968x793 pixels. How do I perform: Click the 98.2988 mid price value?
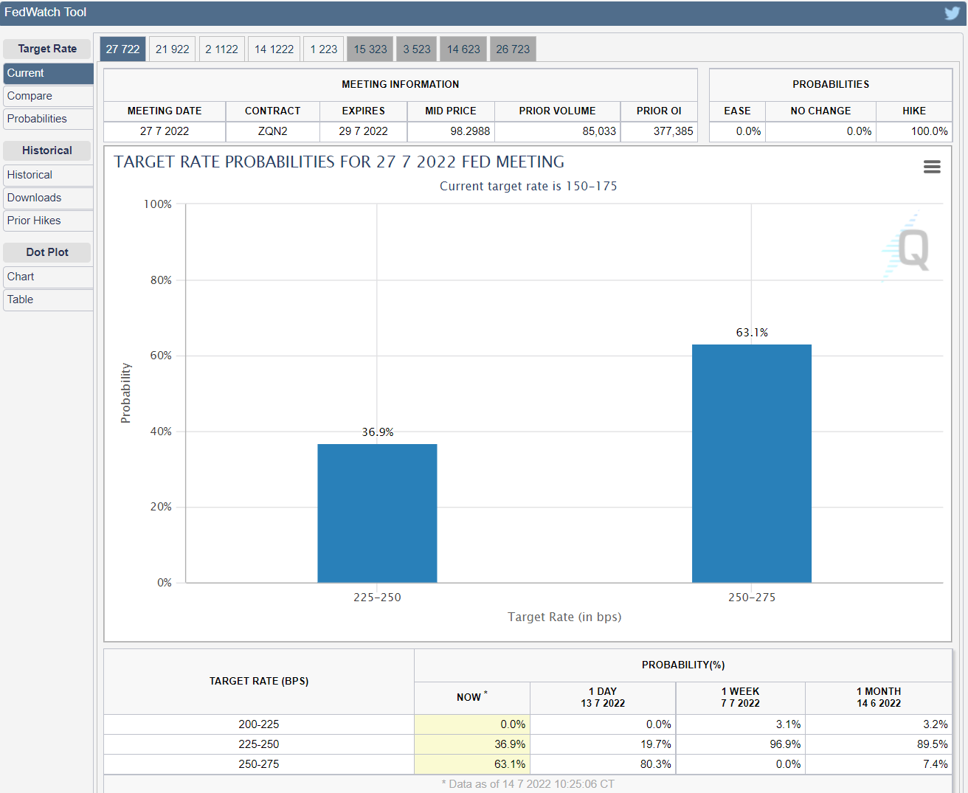pos(470,131)
